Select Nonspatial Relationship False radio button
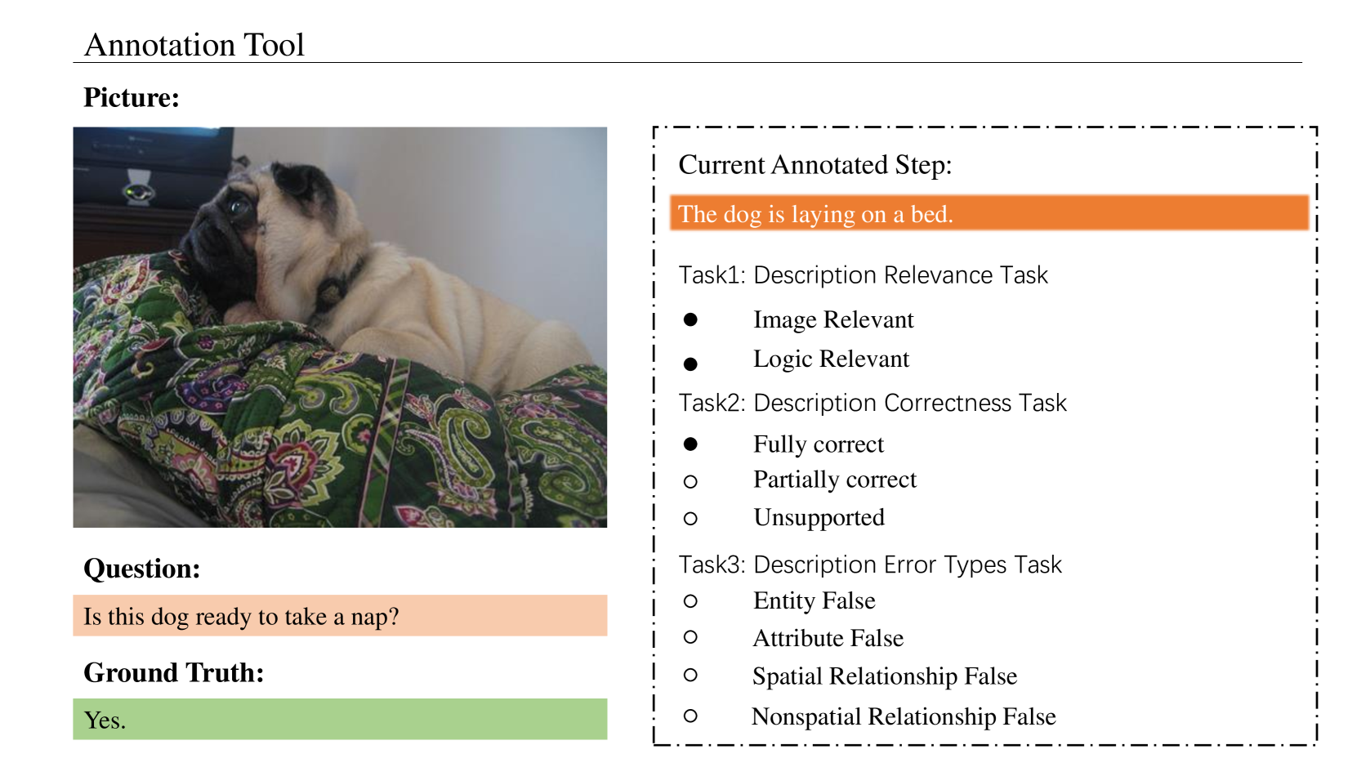This screenshot has height=763, width=1357. pos(690,716)
